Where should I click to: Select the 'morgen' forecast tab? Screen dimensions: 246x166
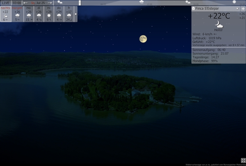[17, 14]
